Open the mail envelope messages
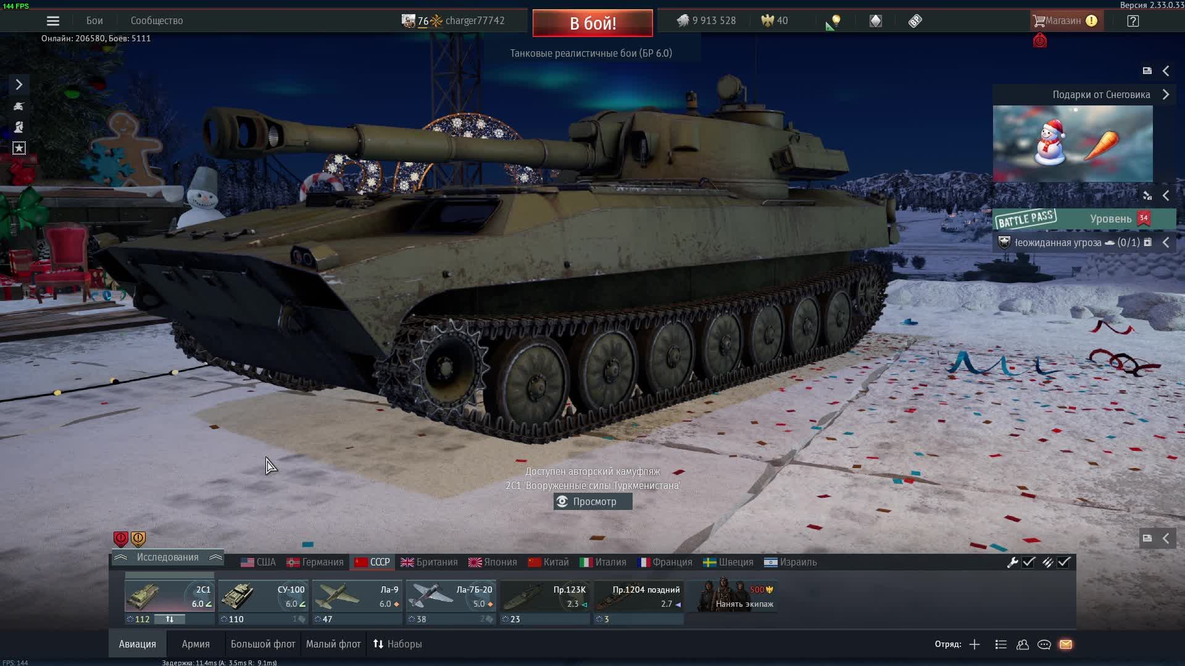This screenshot has height=666, width=1185. tap(1066, 644)
